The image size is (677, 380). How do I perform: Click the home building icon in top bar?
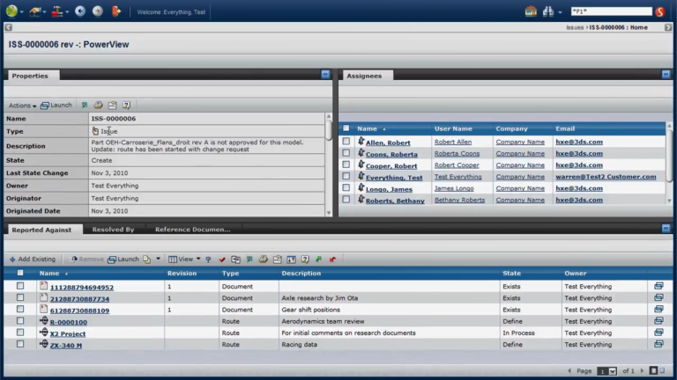(531, 11)
